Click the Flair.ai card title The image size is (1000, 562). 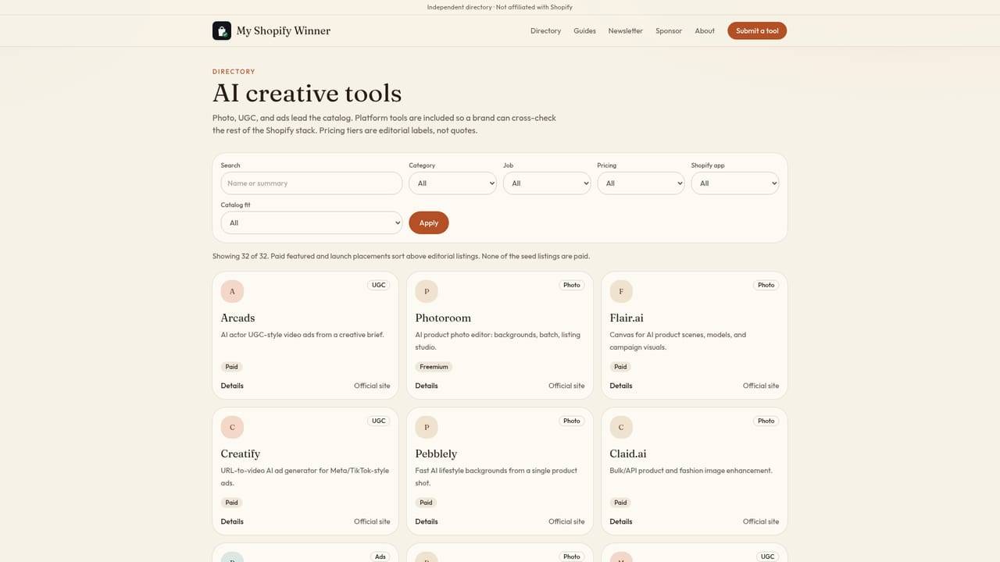coord(627,318)
